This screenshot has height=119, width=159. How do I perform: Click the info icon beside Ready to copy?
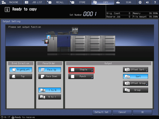(x=7, y=10)
